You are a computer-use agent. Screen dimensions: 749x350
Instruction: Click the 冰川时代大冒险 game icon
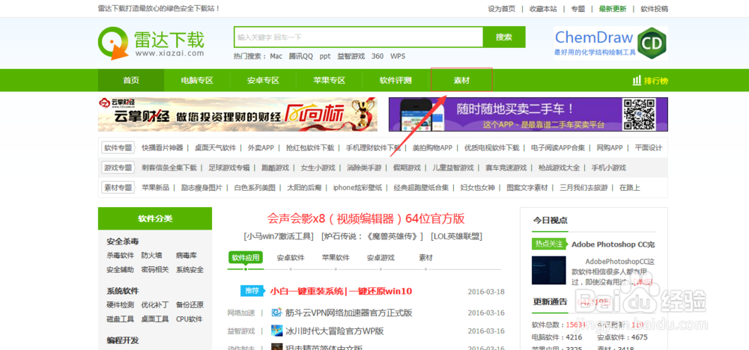click(276, 331)
